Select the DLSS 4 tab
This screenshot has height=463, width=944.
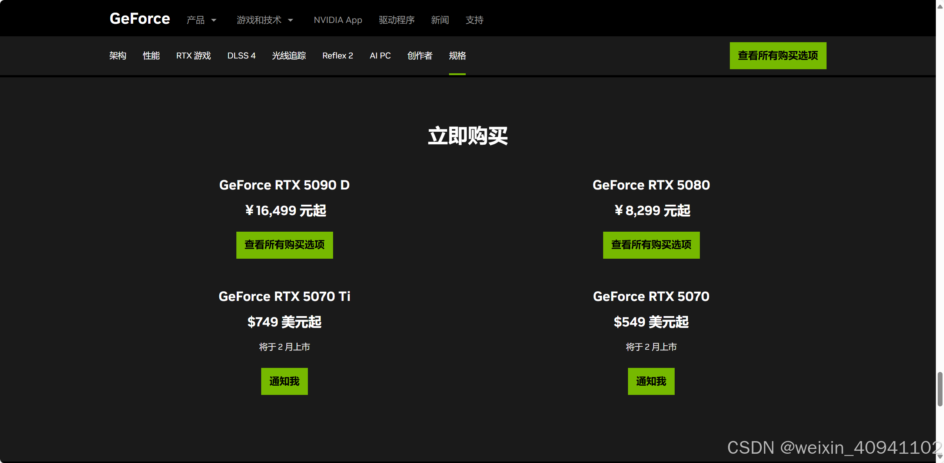(x=241, y=56)
